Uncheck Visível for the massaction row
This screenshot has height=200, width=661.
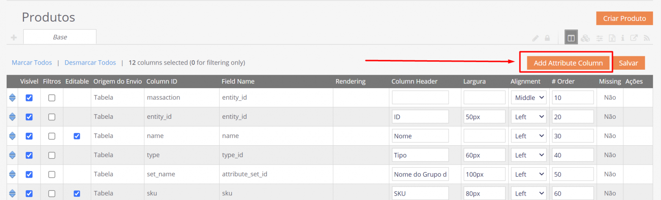click(x=29, y=98)
